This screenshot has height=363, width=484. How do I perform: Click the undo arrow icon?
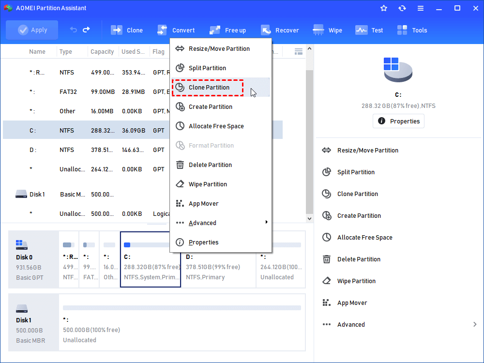[x=73, y=30]
